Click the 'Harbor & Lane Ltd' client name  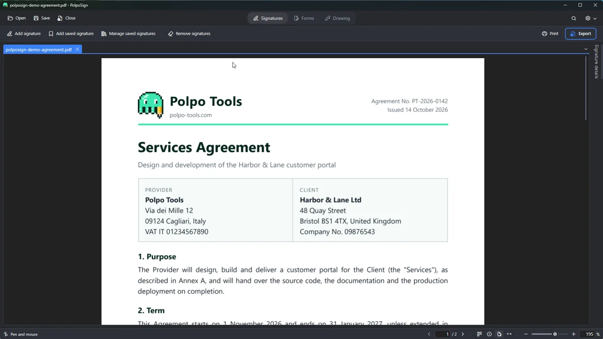tap(330, 200)
